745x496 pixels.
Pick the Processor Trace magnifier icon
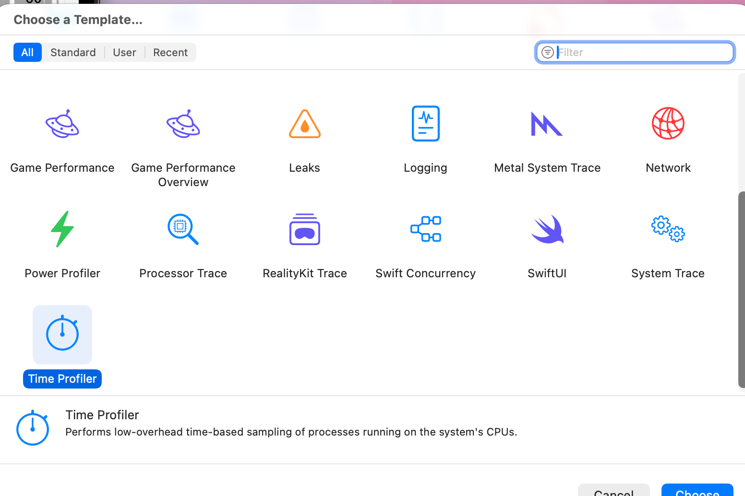pyautogui.click(x=183, y=229)
